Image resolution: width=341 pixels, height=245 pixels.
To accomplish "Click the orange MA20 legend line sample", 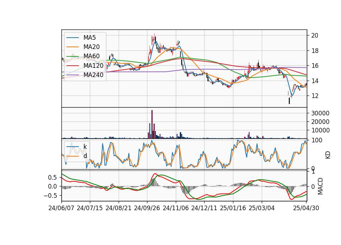I will coord(72,47).
